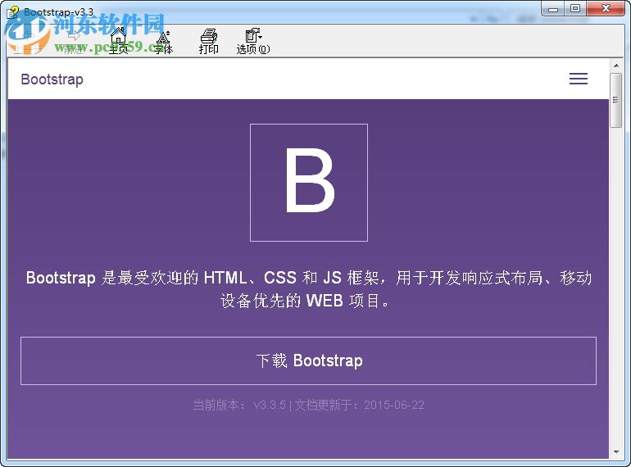The height and width of the screenshot is (467, 631).
Task: Open the options (选项) toolbar menu
Action: tap(253, 41)
